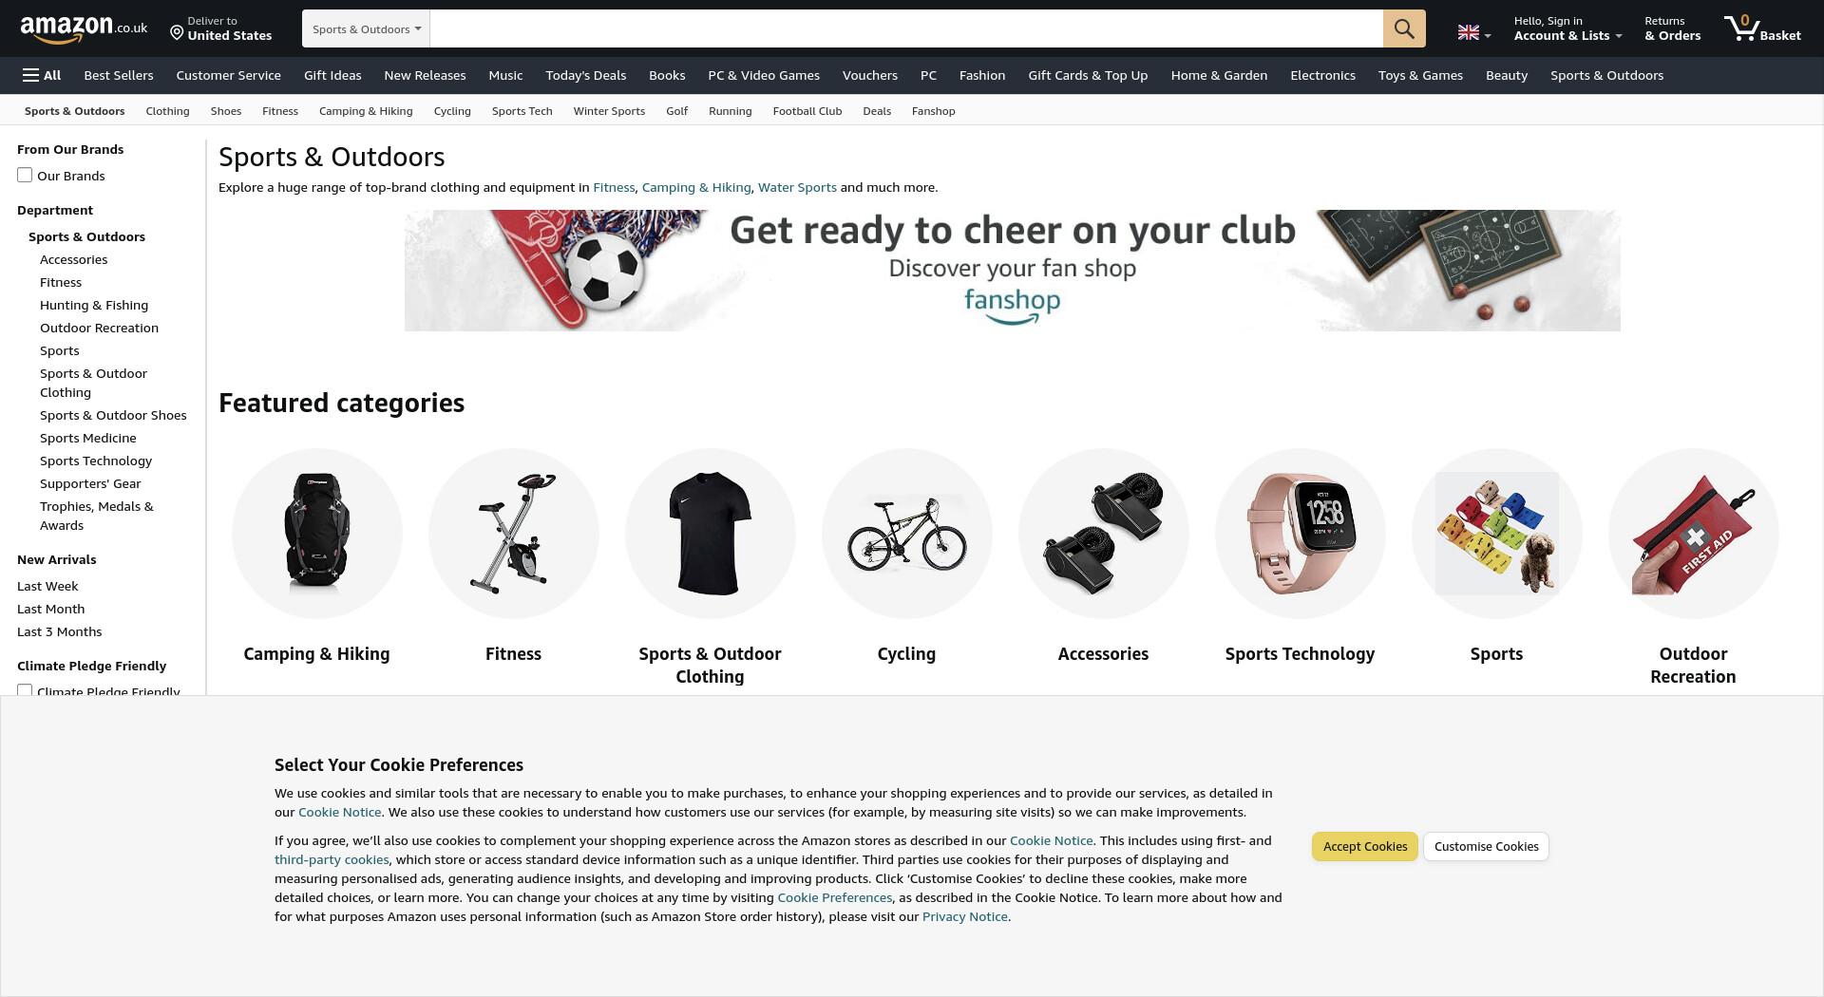Select the Cycling bicycle category image
Viewport: 1824px width, 997px height.
pyautogui.click(x=906, y=533)
